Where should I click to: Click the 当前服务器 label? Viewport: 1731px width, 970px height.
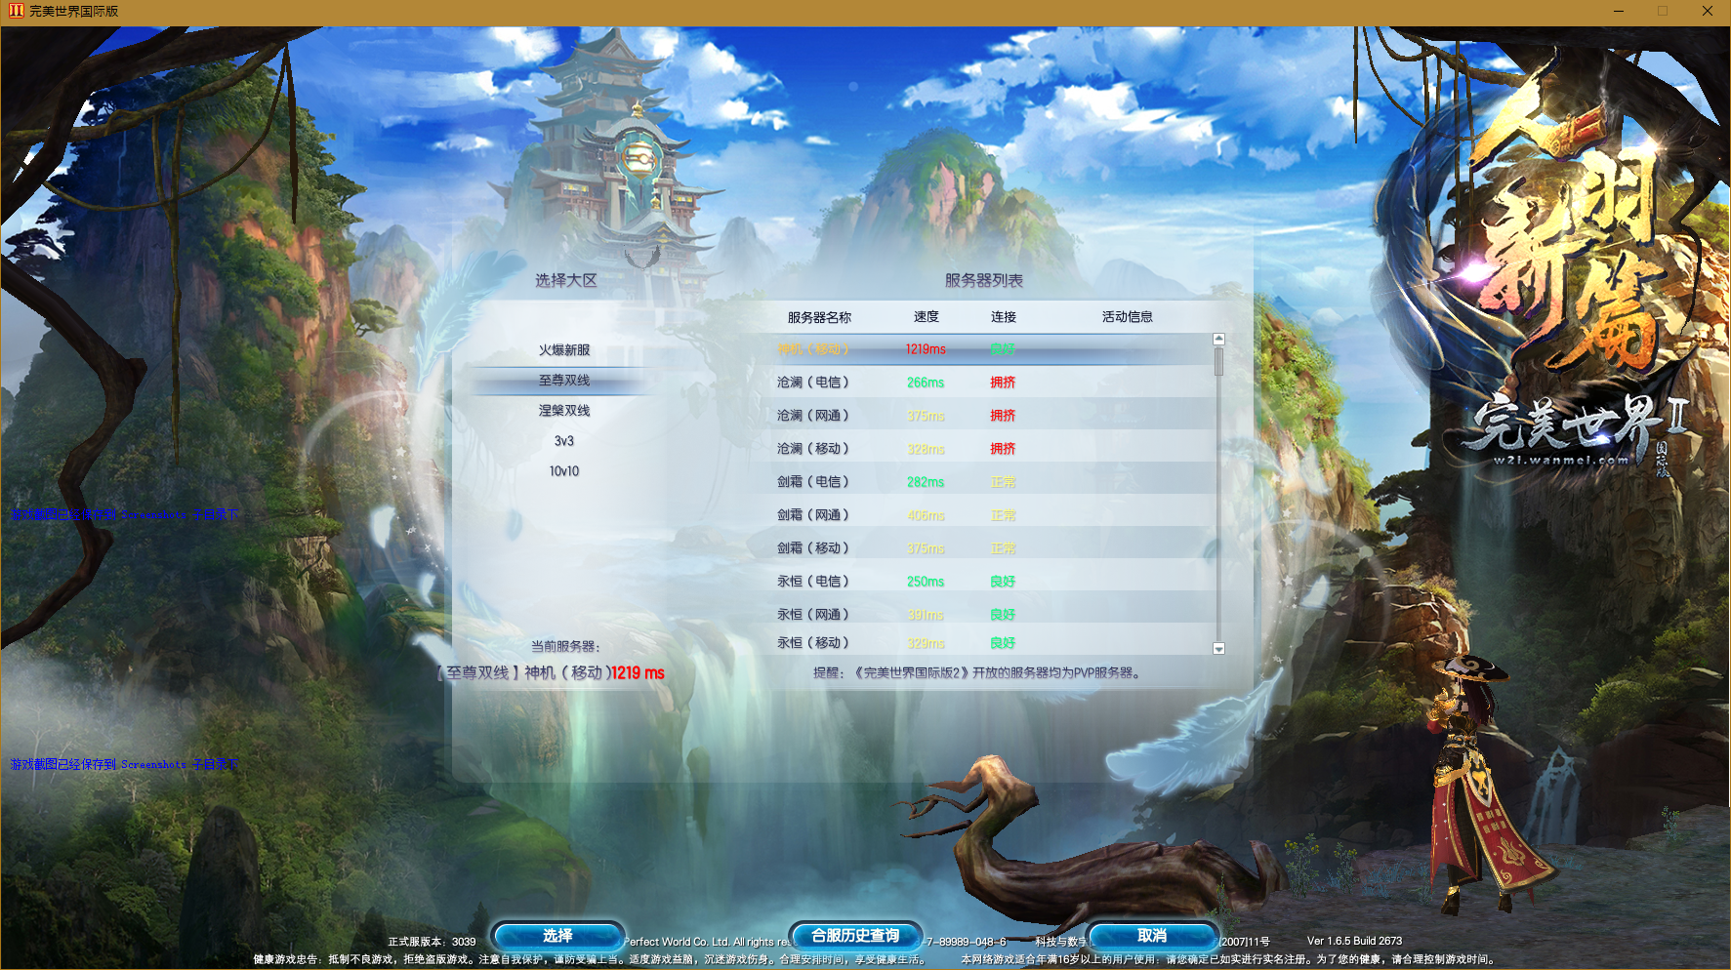(565, 646)
